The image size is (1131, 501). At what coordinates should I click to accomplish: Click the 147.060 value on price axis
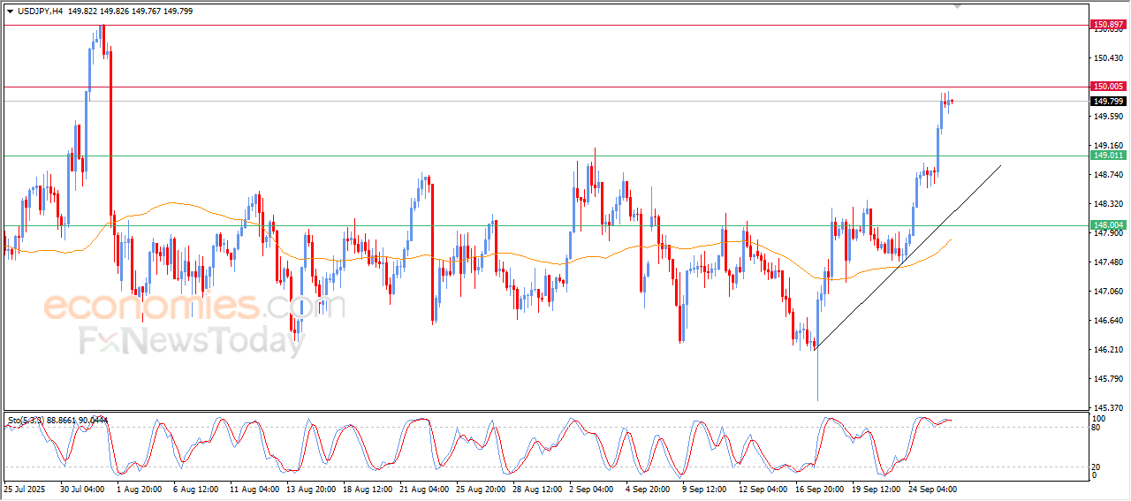pos(1108,292)
